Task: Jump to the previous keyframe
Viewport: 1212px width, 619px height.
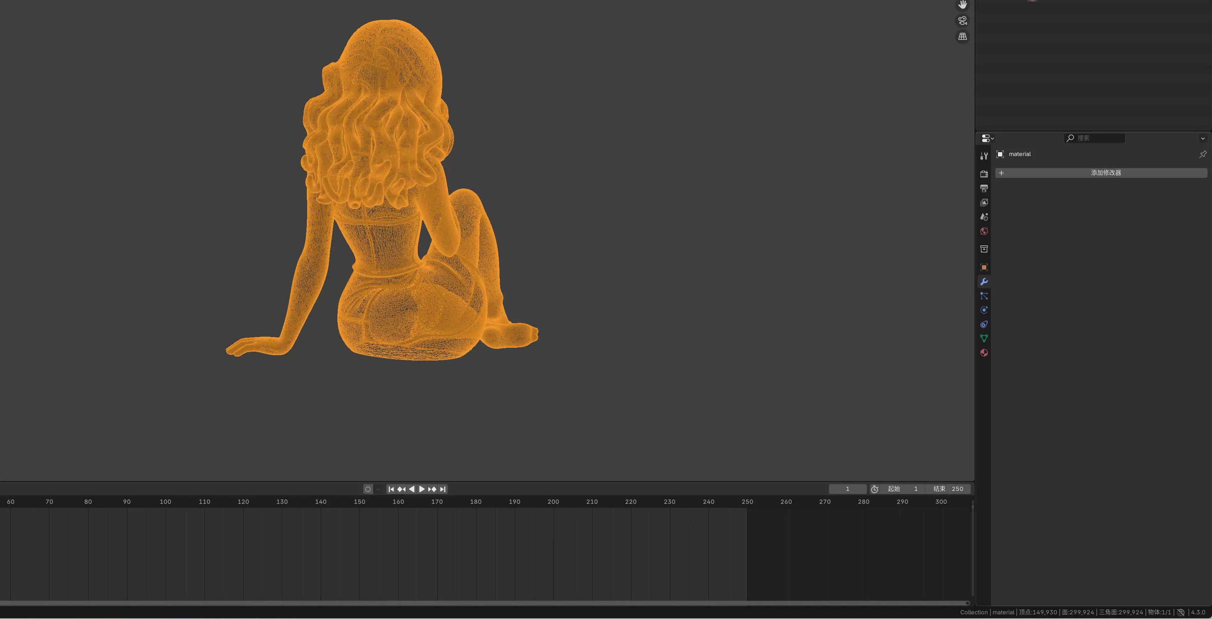Action: pos(401,489)
